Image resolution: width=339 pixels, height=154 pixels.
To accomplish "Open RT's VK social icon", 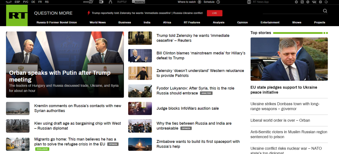I will tap(314, 2).
